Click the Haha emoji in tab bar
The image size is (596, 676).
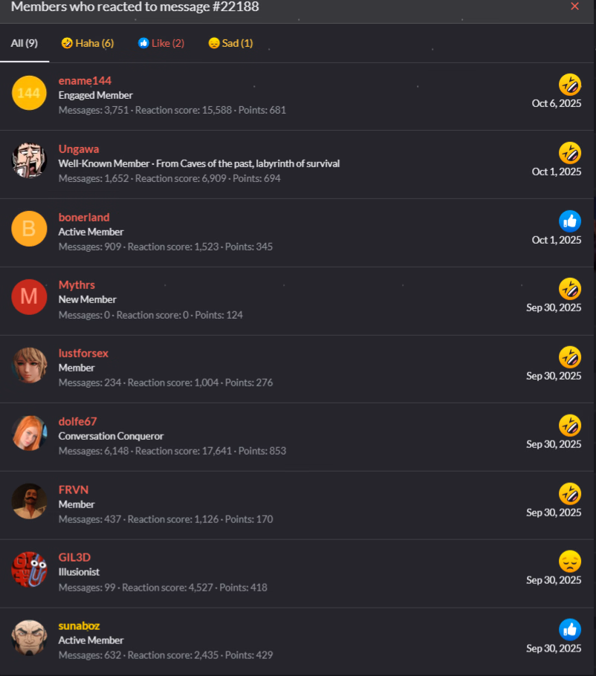tap(67, 43)
